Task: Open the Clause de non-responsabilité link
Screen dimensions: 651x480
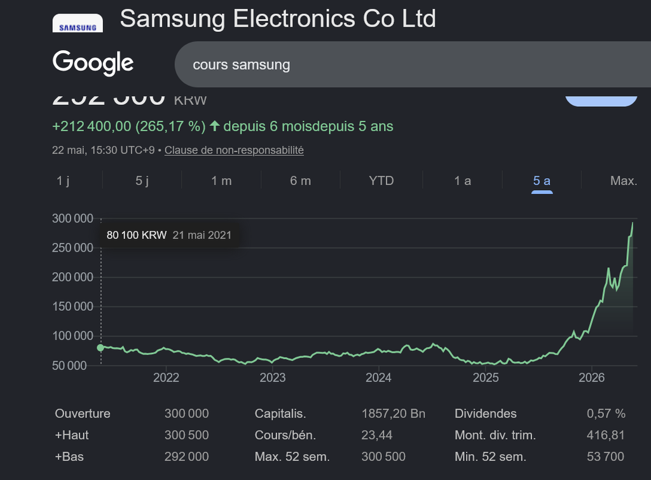Action: (x=234, y=150)
